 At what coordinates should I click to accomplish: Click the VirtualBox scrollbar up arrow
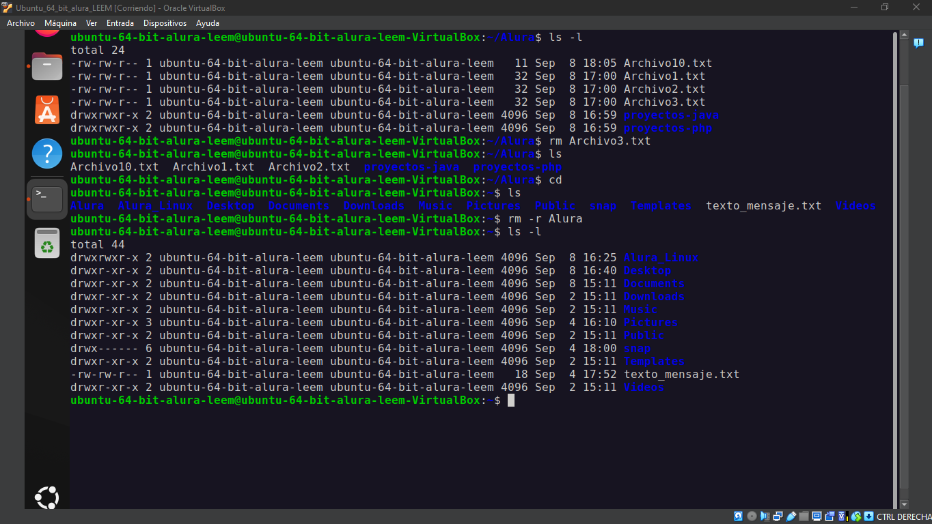pyautogui.click(x=904, y=35)
